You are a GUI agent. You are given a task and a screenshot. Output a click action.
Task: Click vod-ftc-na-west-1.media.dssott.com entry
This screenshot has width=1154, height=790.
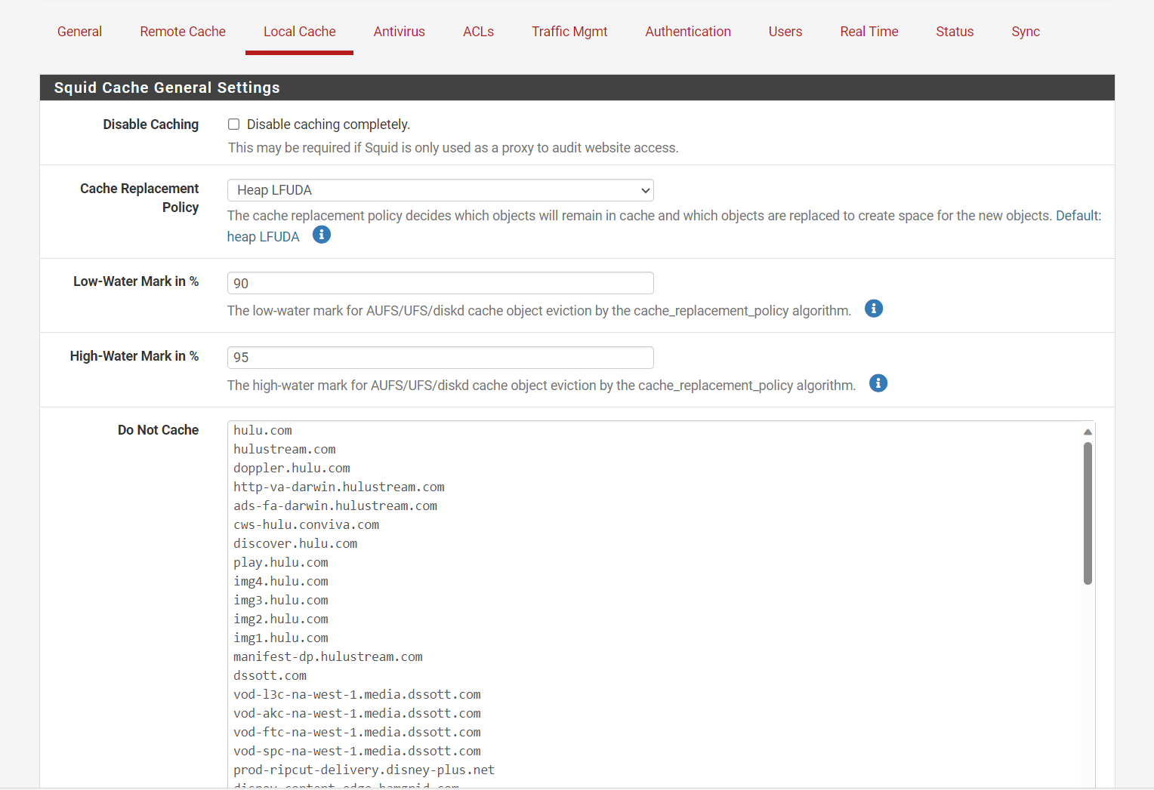pyautogui.click(x=357, y=732)
